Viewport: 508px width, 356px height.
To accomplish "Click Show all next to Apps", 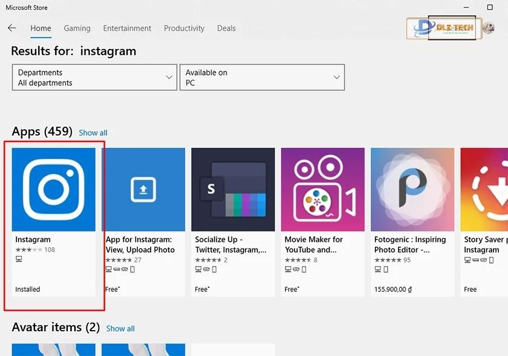I will tap(93, 132).
